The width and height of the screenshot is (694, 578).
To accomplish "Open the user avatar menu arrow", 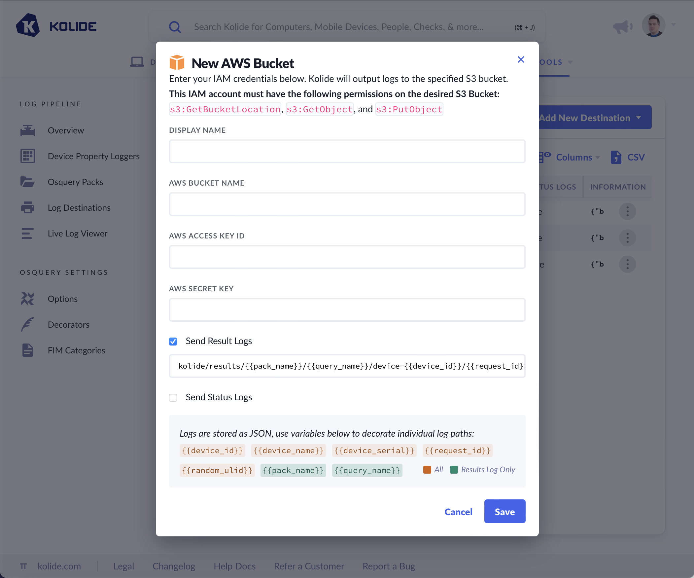I will [674, 25].
